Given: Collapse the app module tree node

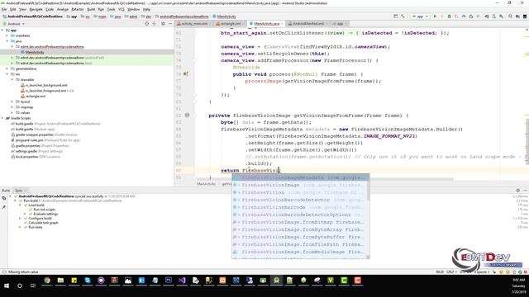Looking at the screenshot, I should coord(2,31).
